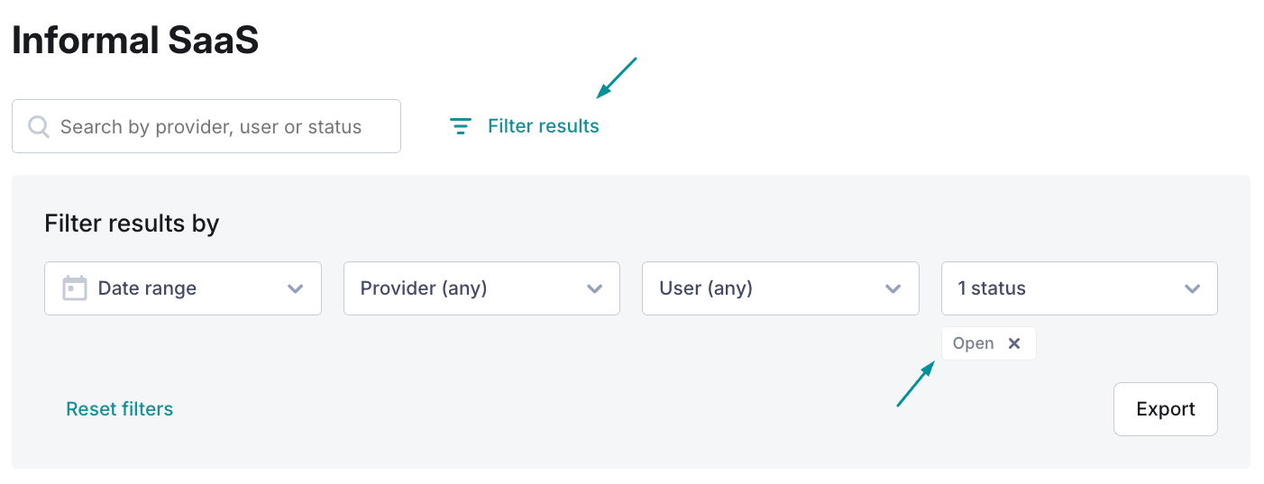This screenshot has width=1264, height=484.
Task: Click the Informal SaaS page heading
Action: coord(135,41)
